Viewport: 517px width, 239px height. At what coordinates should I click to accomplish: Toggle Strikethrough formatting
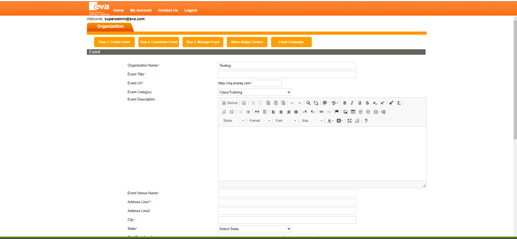367,103
